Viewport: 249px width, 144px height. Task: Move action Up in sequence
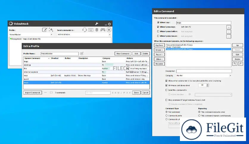point(238,45)
